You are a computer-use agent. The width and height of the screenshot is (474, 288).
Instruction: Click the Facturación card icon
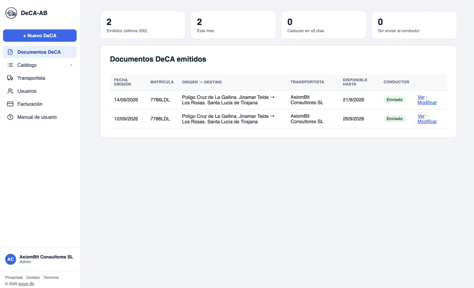click(x=10, y=104)
